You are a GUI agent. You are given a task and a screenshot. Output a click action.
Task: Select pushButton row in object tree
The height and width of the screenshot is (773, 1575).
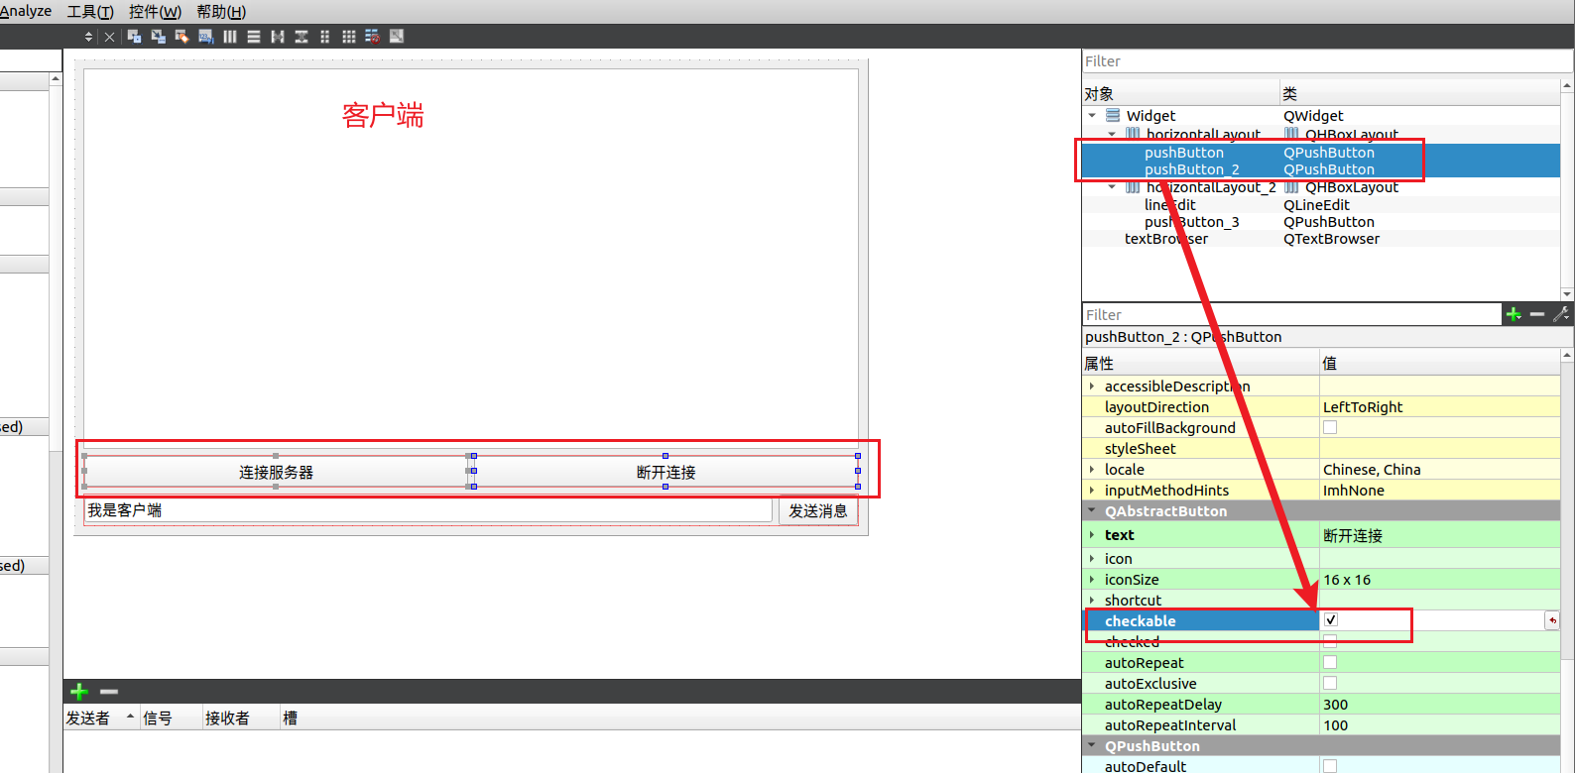click(1321, 152)
